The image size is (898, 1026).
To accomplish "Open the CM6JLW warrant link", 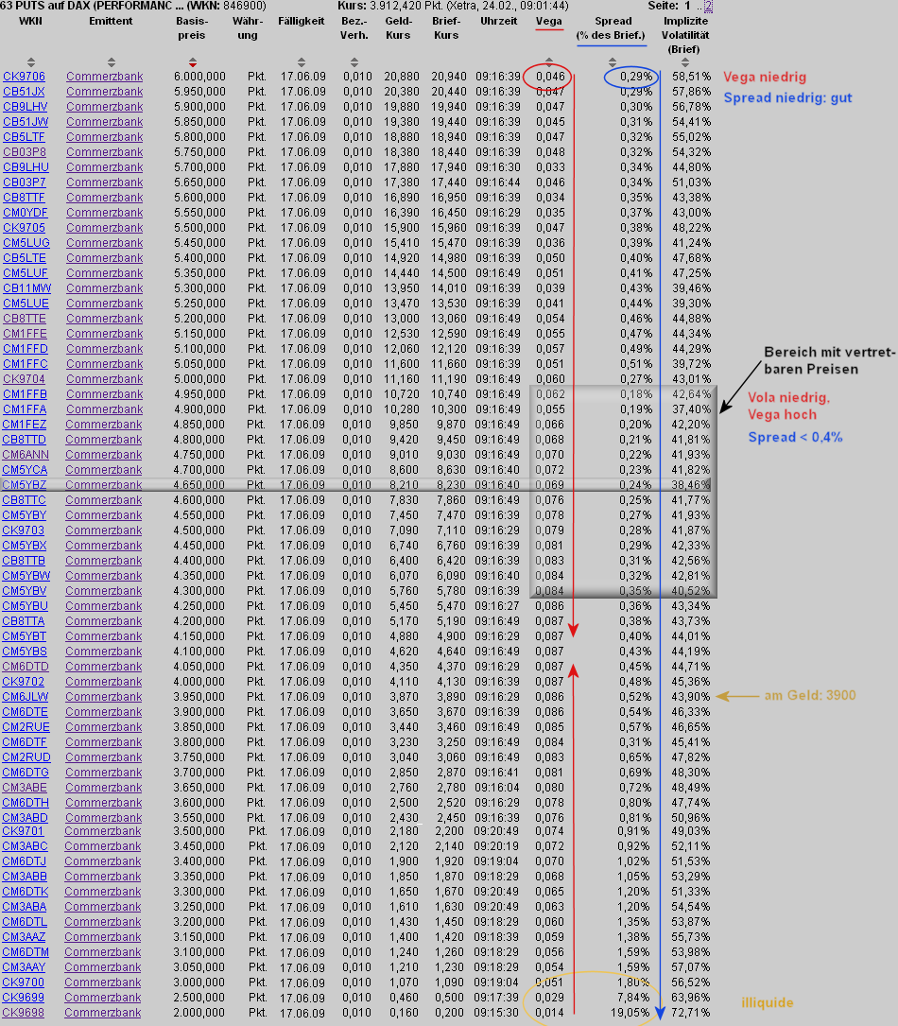I will [25, 697].
